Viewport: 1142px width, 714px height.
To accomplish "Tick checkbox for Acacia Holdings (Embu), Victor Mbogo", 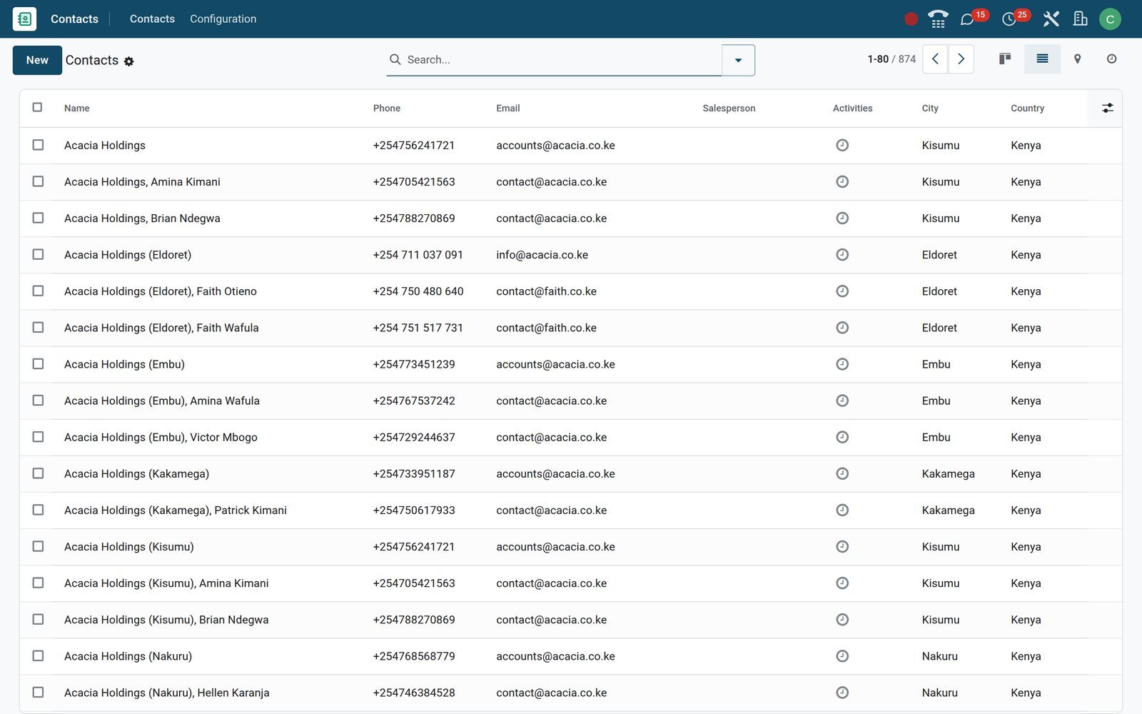I will pos(38,437).
